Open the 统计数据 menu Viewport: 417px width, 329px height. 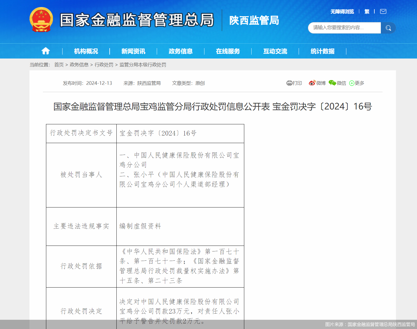pyautogui.click(x=322, y=51)
